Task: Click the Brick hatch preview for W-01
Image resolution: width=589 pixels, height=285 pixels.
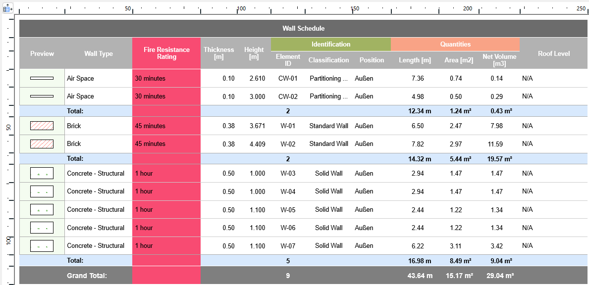Action: 42,126
